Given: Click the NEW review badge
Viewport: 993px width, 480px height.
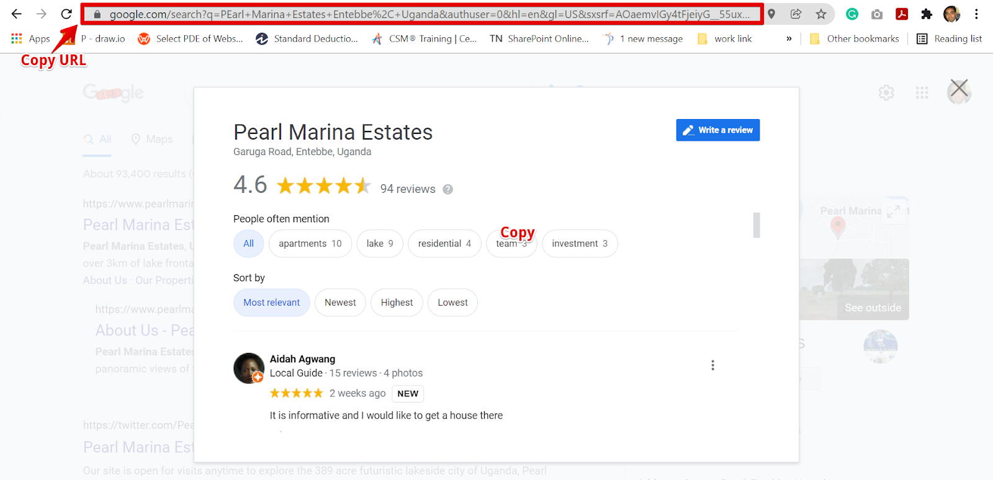Looking at the screenshot, I should click(408, 394).
